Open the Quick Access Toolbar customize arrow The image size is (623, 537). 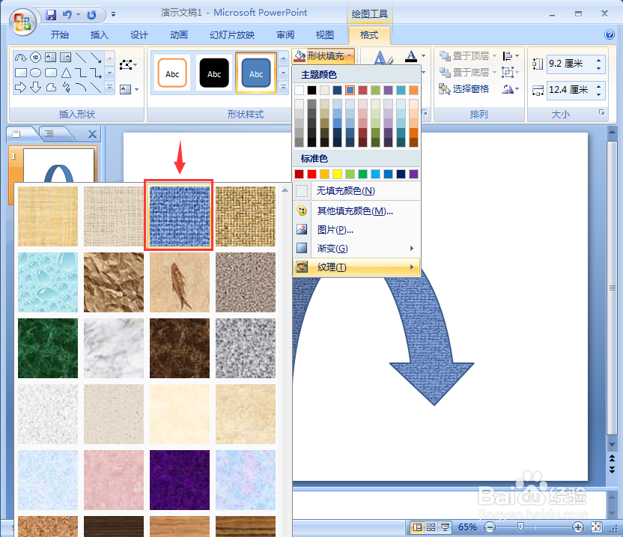pyautogui.click(x=113, y=15)
